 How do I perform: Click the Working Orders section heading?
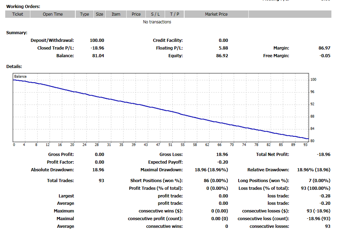[23, 7]
